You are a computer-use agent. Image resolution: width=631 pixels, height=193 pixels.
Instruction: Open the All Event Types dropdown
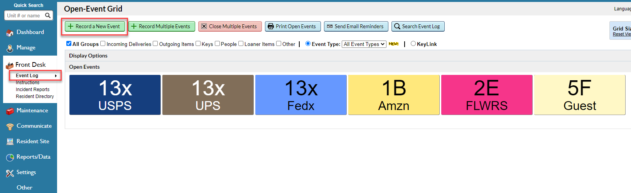coord(364,44)
